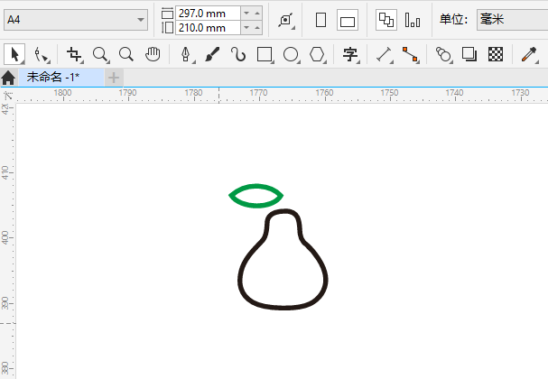
Task: Open the A4 page size dropdown
Action: [76, 20]
